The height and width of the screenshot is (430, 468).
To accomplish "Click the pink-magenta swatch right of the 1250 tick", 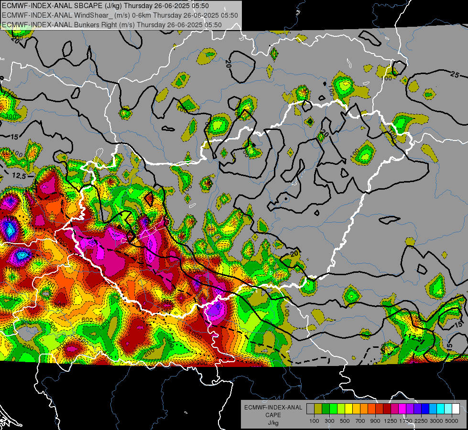I will tap(394, 409).
